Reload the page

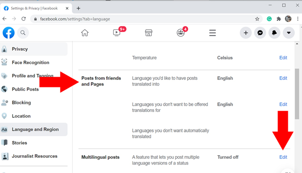click(24, 19)
